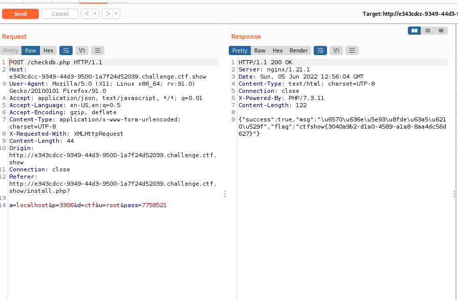
Task: Switch Request view to Pretty tab
Action: tap(11, 51)
